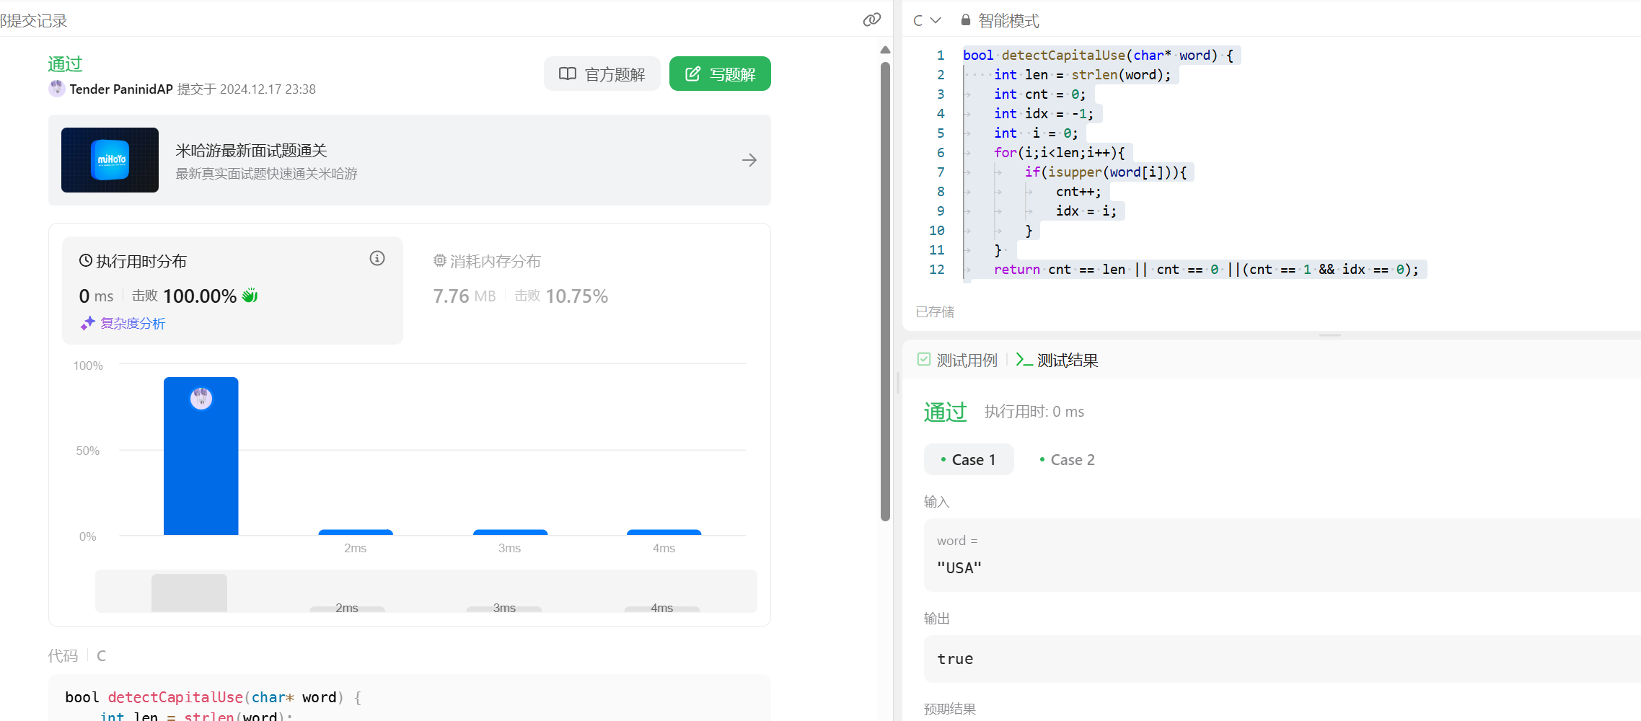
Task: Click the clapping hands icon
Action: click(x=250, y=296)
